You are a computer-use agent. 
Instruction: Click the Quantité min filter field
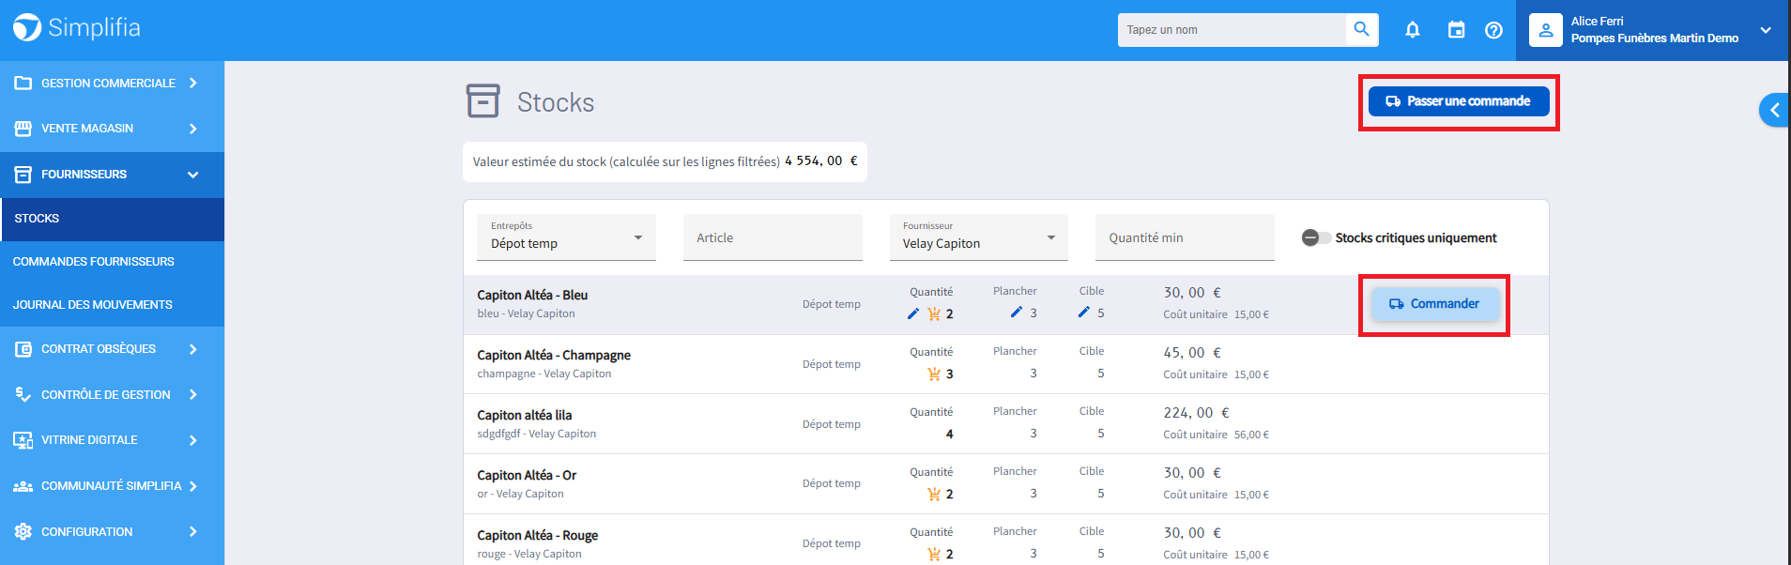coord(1185,237)
